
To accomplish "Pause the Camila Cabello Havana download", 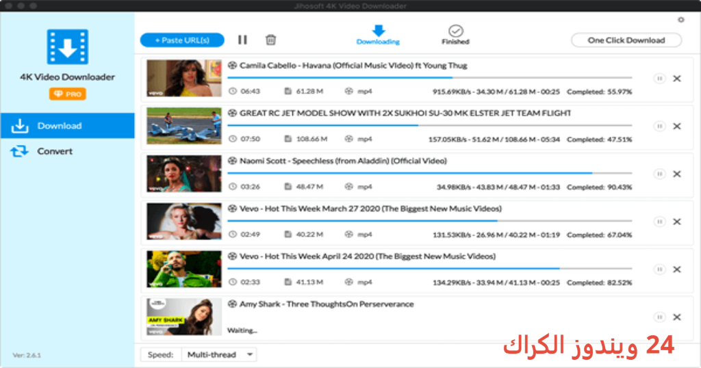I will (659, 79).
